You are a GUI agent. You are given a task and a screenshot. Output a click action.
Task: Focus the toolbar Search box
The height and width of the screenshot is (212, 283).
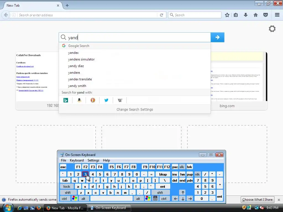click(x=195, y=15)
